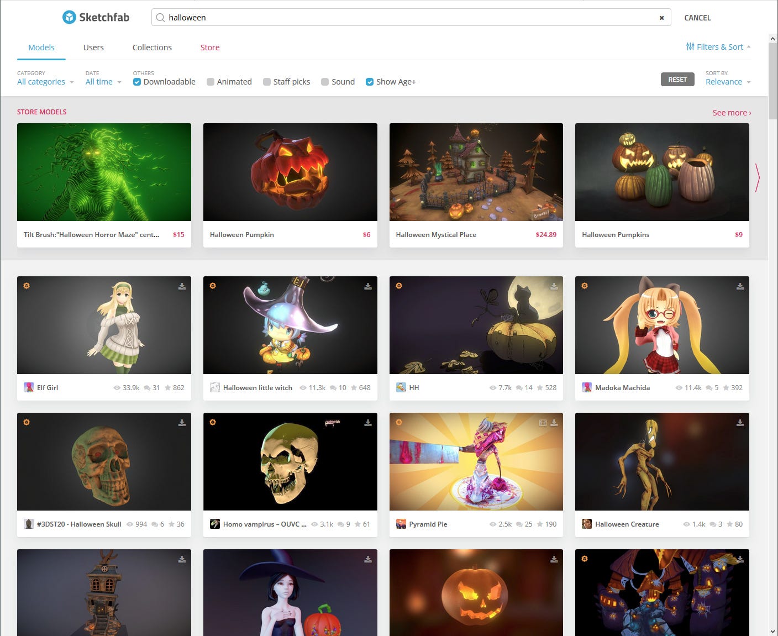Uncheck the Downloadable filter
The image size is (778, 636).
pos(137,82)
